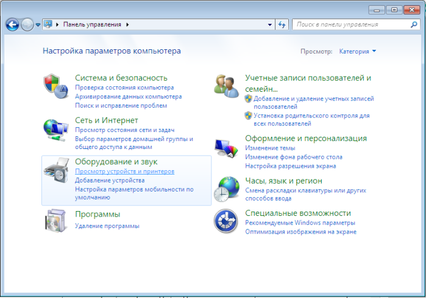Open Настройка параметров мобильности по умолчанию
Image resolution: width=426 pixels, height=298 pixels.
coord(134,193)
